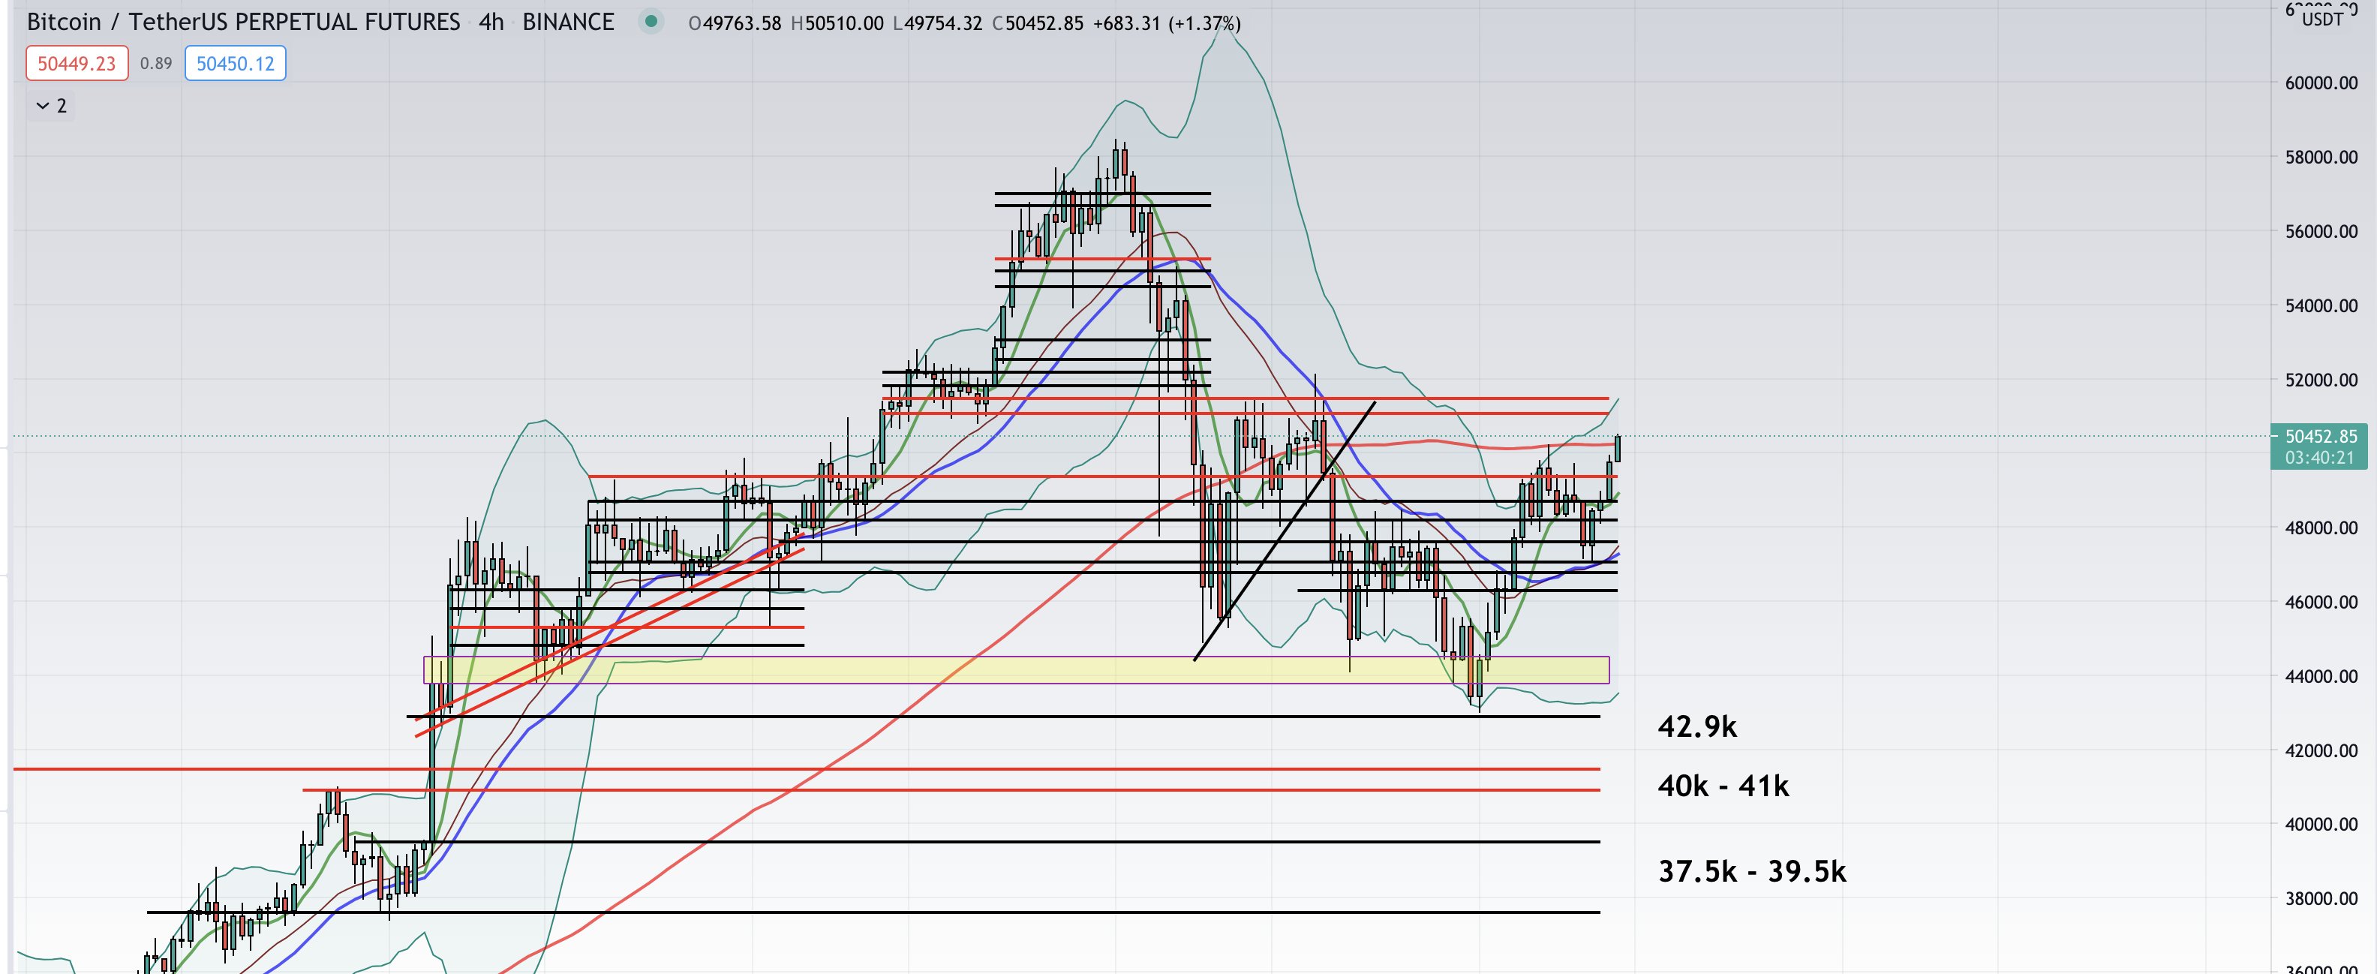Click the 38000.00 label on the price scale
The height and width of the screenshot is (974, 2377).
coord(2321,898)
